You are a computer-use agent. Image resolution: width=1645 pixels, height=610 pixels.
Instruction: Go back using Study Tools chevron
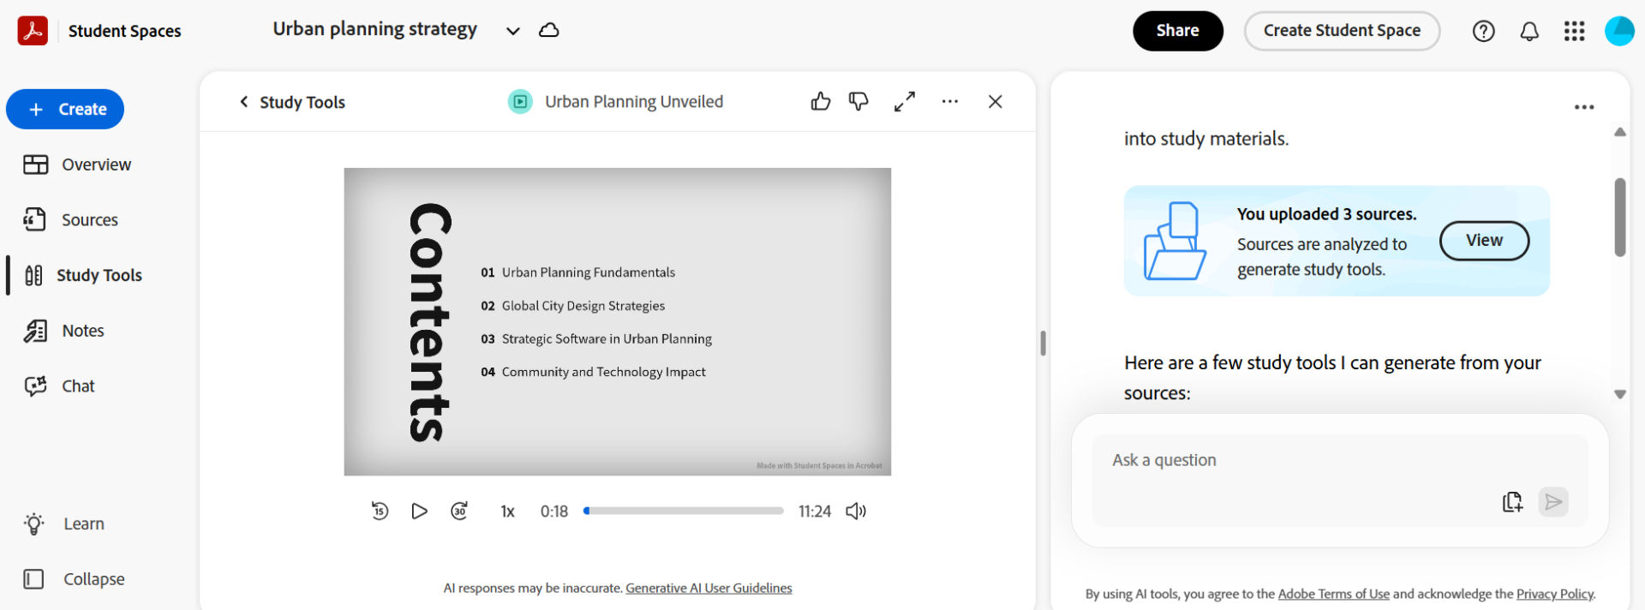(244, 102)
